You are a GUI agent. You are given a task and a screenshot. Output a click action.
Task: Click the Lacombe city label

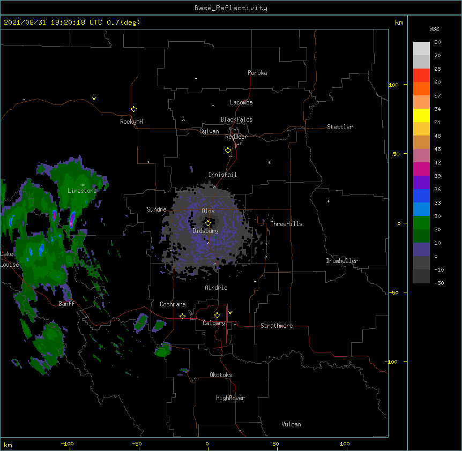241,102
